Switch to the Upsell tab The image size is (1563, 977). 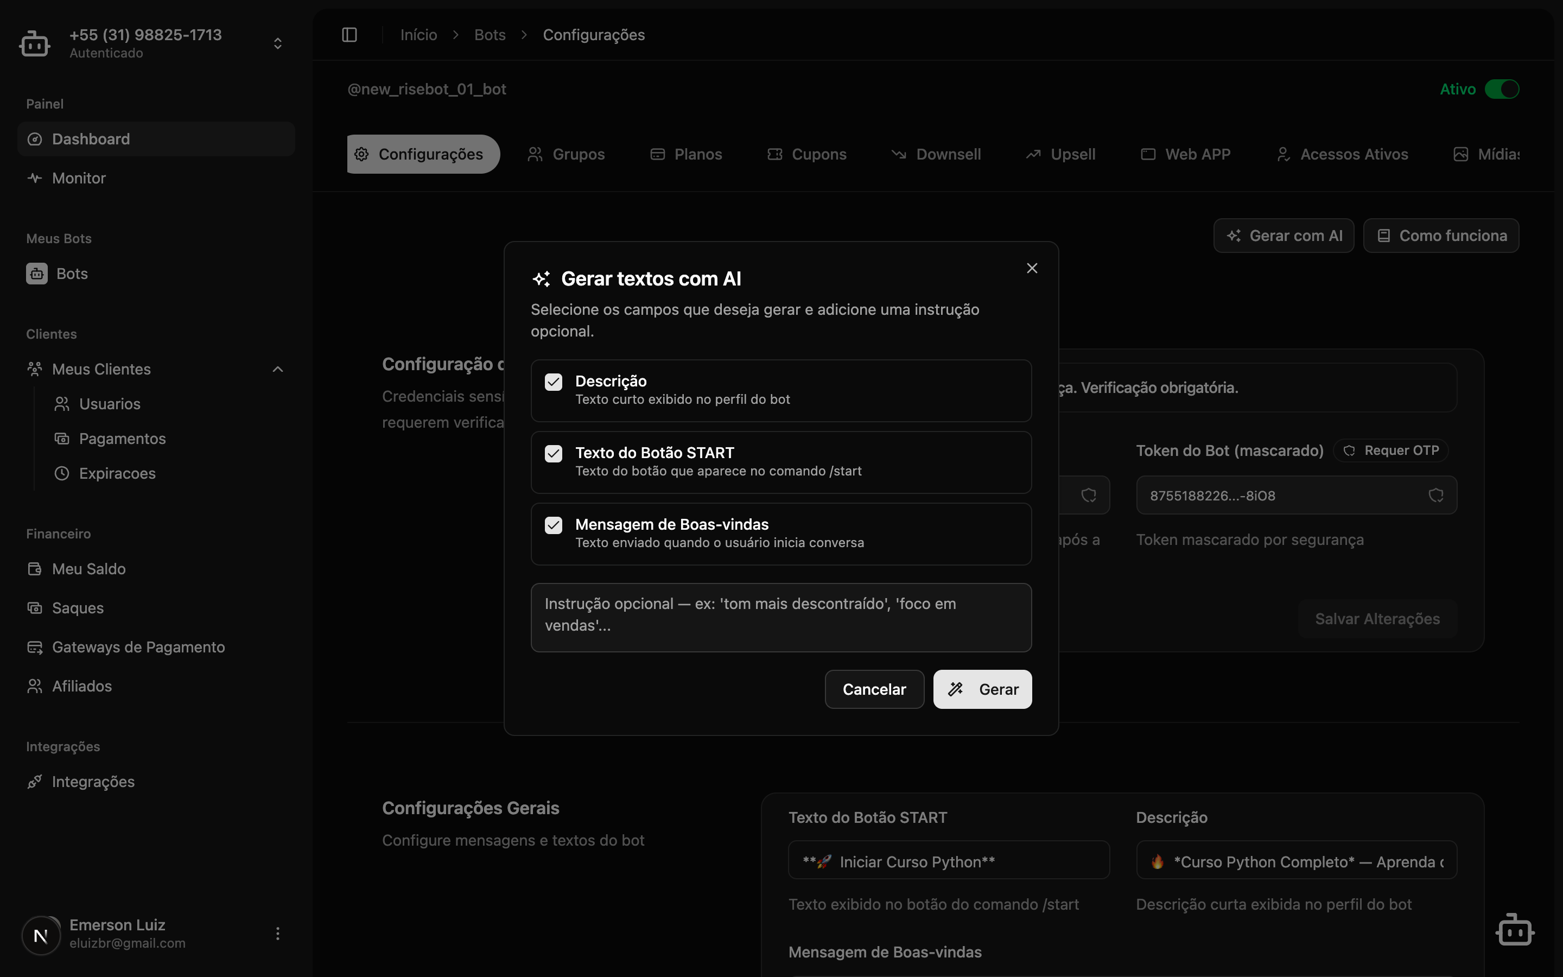[x=1060, y=155]
